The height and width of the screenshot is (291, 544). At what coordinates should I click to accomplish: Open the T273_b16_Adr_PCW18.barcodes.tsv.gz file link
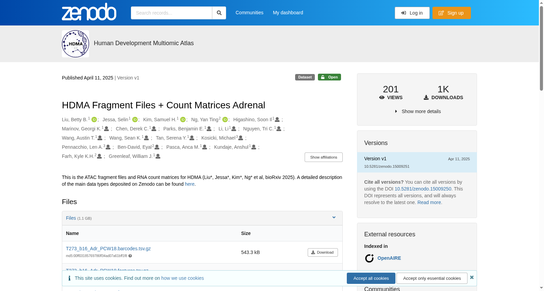coord(108,249)
